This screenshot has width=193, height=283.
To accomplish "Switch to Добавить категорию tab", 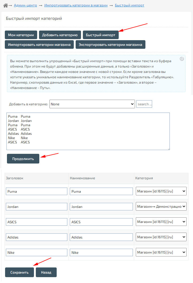I will click(x=60, y=35).
